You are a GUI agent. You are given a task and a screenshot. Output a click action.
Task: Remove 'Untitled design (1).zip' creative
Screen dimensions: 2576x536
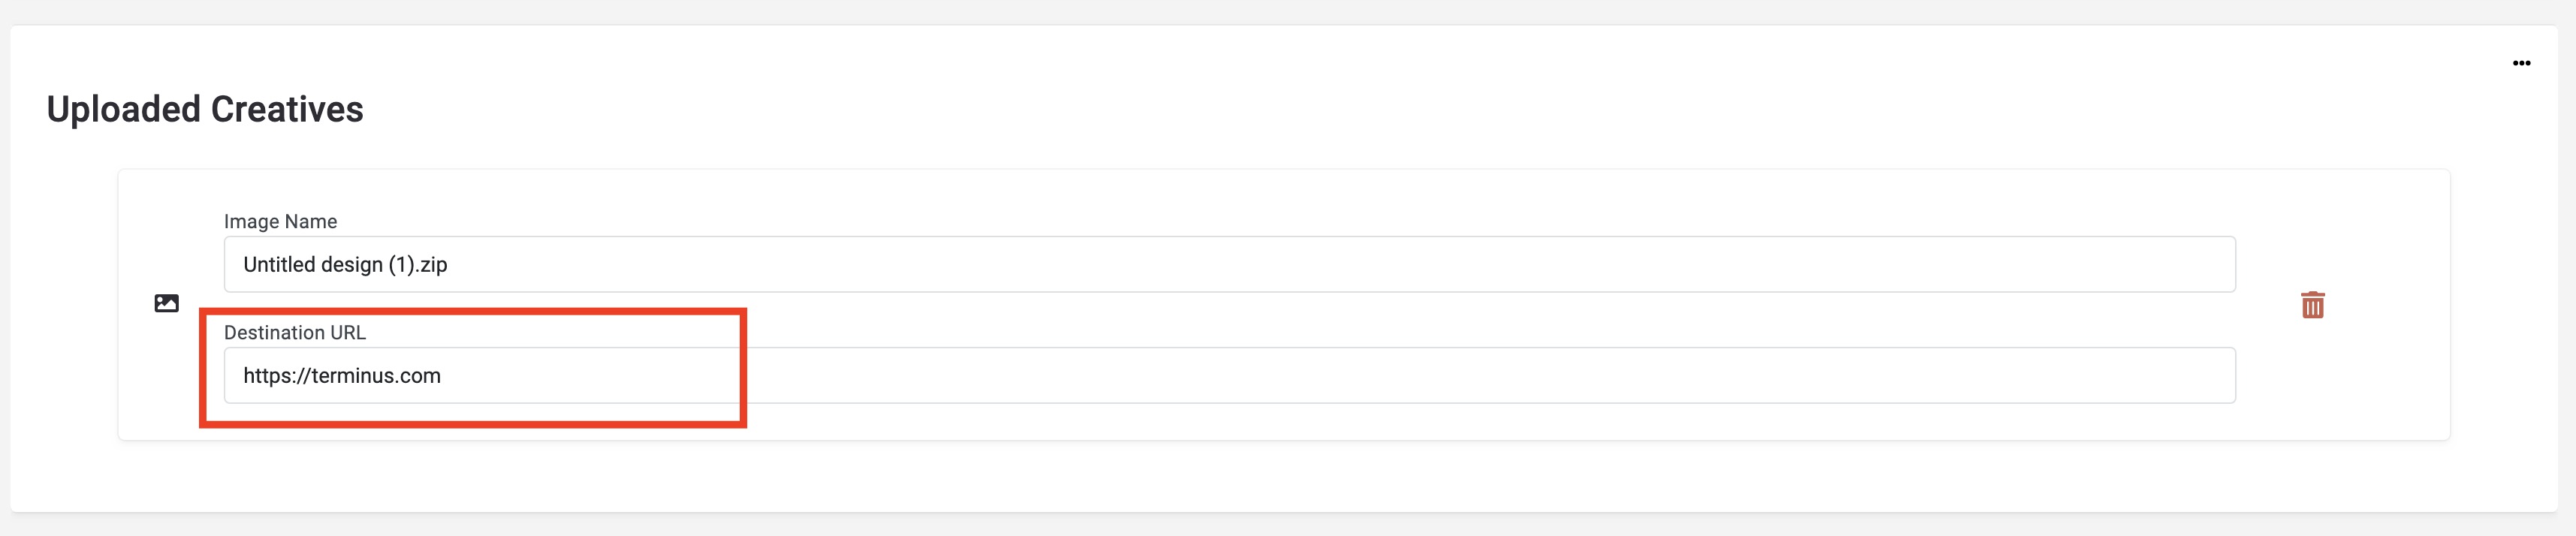pos(2312,305)
